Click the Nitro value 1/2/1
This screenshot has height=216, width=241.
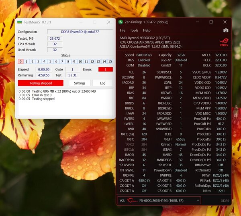tap(221, 191)
